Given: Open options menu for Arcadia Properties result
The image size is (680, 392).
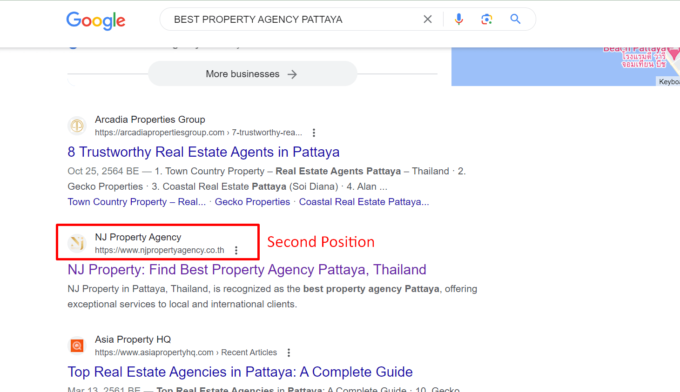Looking at the screenshot, I should [314, 133].
